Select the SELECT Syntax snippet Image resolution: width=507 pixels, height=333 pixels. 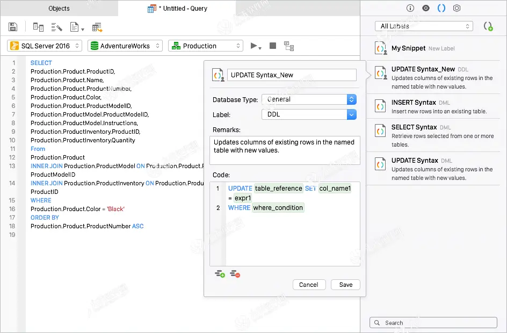click(433, 135)
